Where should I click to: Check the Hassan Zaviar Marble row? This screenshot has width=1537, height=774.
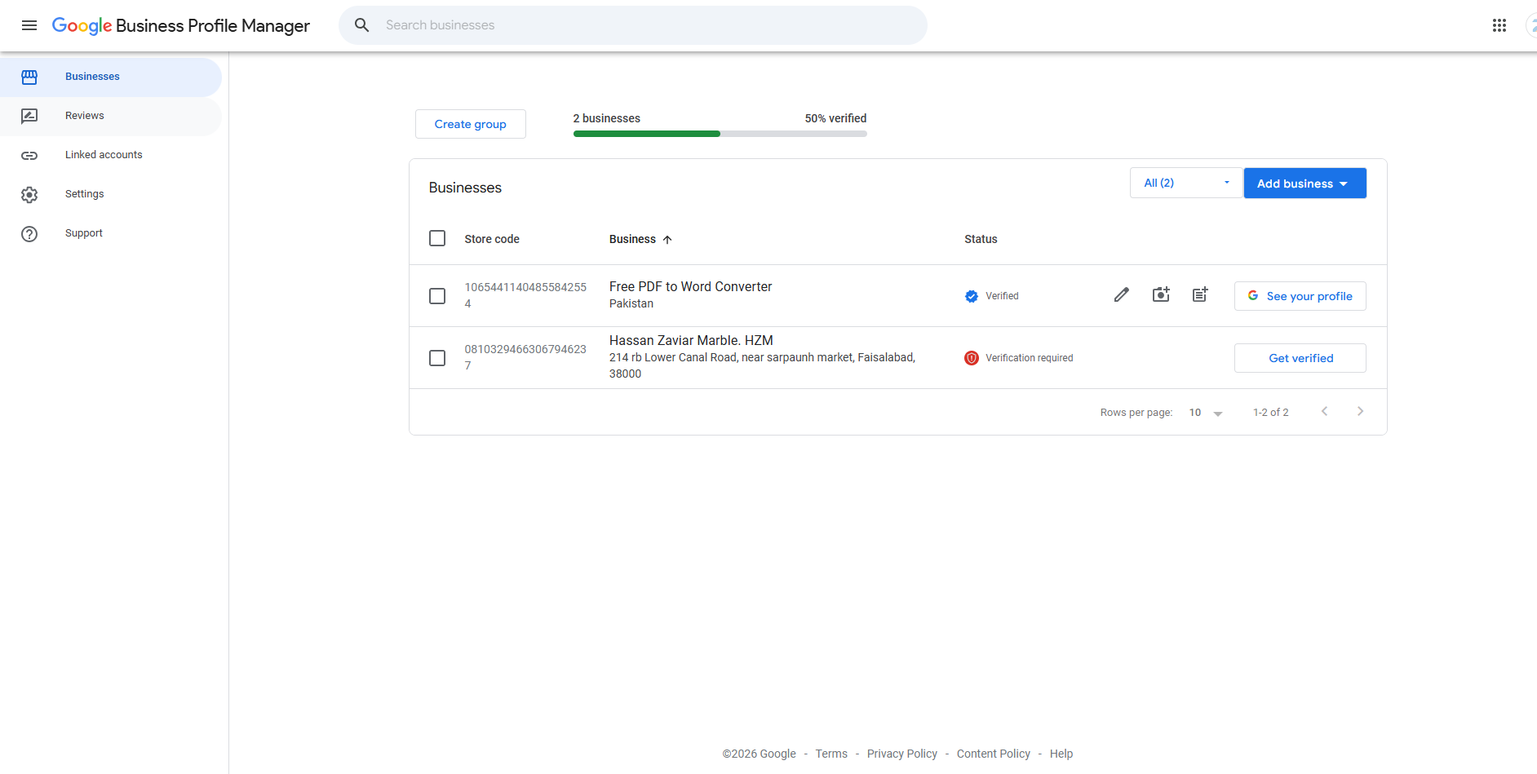tap(437, 357)
